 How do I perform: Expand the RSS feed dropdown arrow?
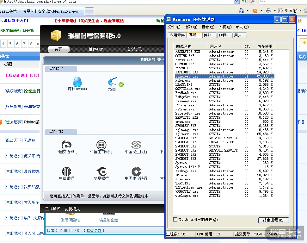click(x=261, y=11)
